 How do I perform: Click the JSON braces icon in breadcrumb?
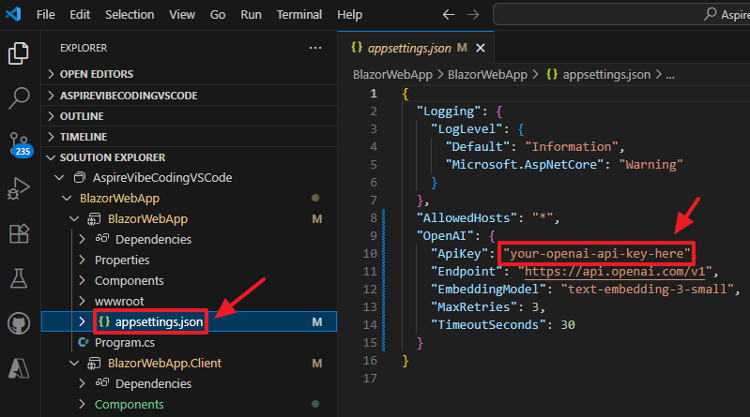(x=552, y=75)
